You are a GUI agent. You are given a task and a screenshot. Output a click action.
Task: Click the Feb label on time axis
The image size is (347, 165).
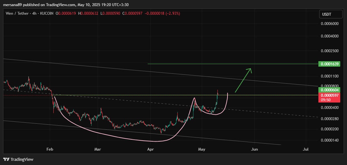[x=50, y=149]
